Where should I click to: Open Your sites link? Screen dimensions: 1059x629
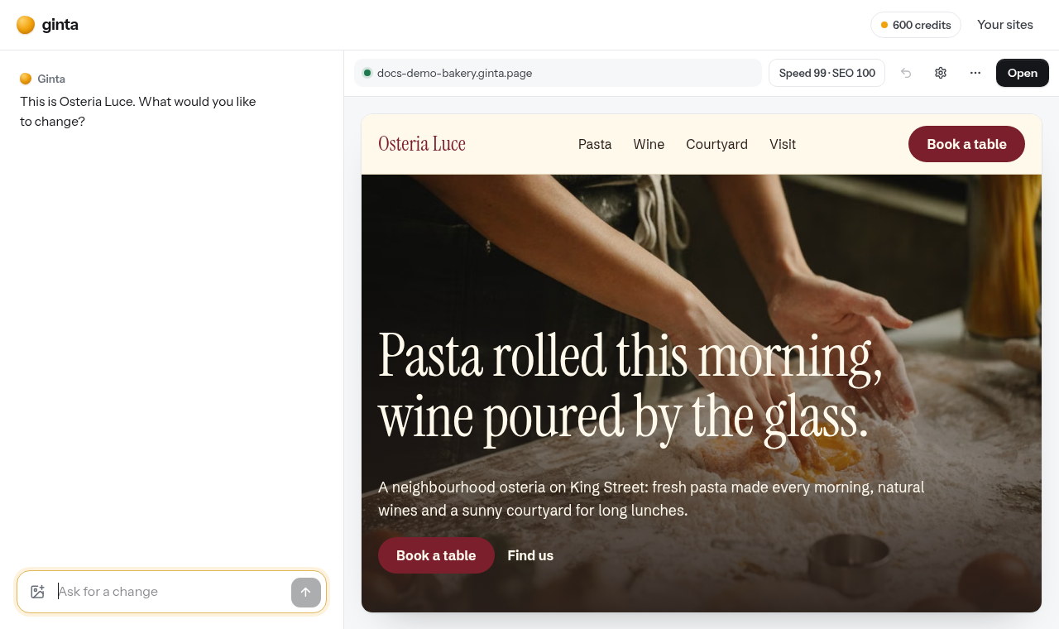coord(1005,25)
